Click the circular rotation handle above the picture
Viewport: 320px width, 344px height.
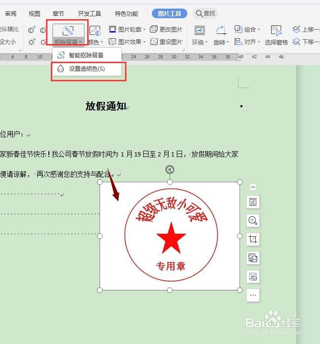170,169
